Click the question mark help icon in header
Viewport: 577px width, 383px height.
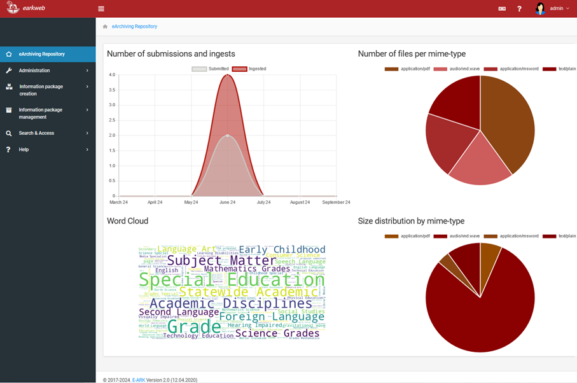click(519, 8)
